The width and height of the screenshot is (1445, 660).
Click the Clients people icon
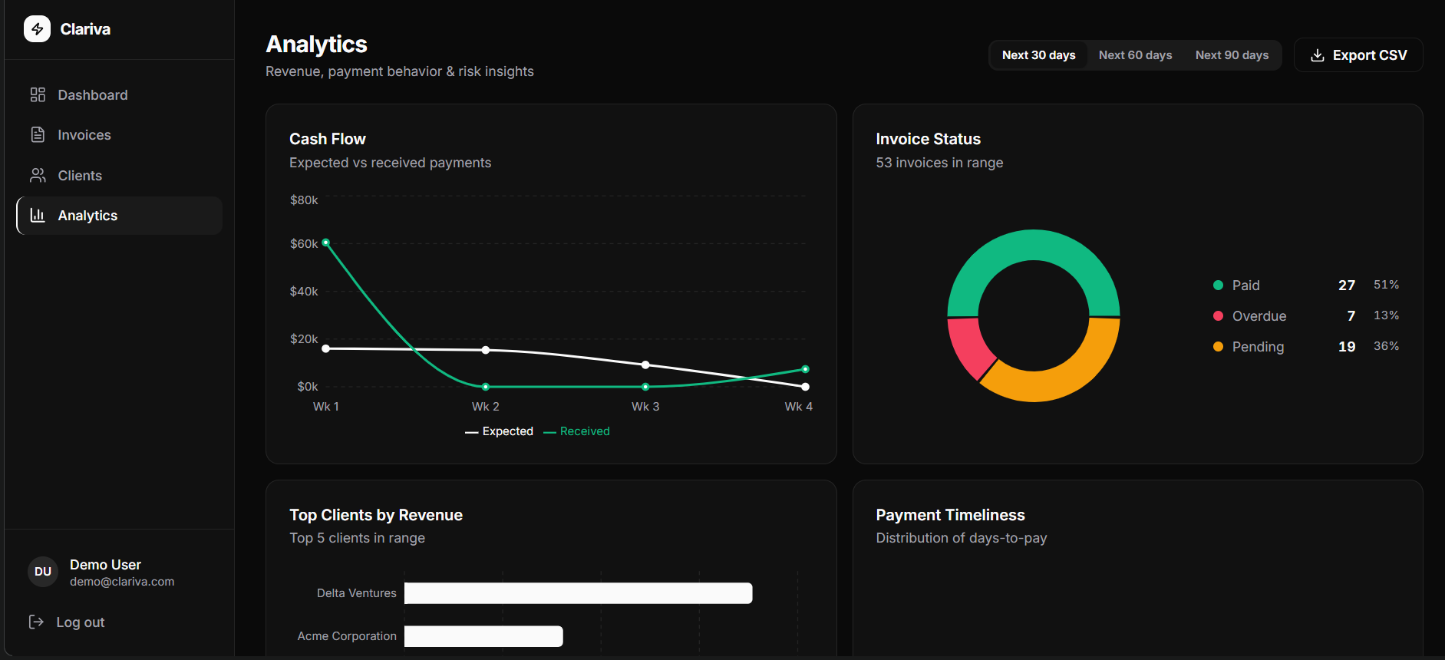[x=38, y=175]
